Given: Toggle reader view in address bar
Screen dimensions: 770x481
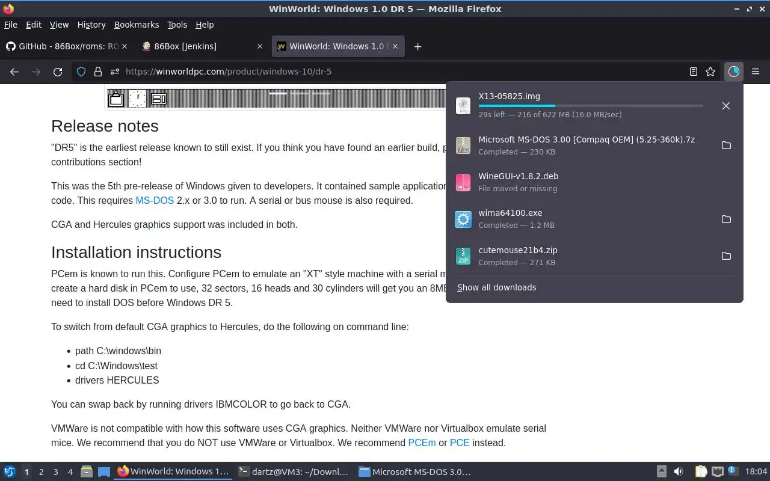Looking at the screenshot, I should [694, 72].
